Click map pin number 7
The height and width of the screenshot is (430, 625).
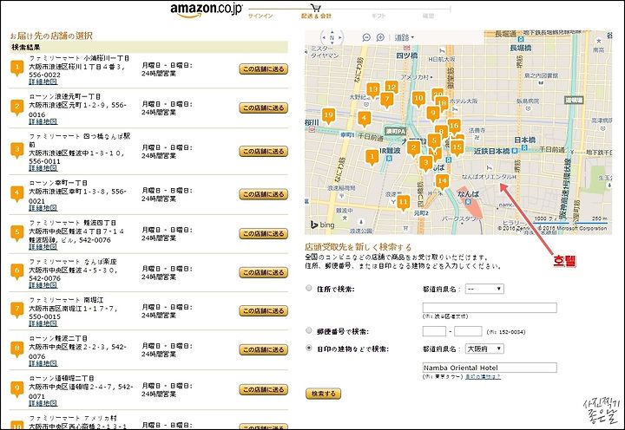pos(386,101)
